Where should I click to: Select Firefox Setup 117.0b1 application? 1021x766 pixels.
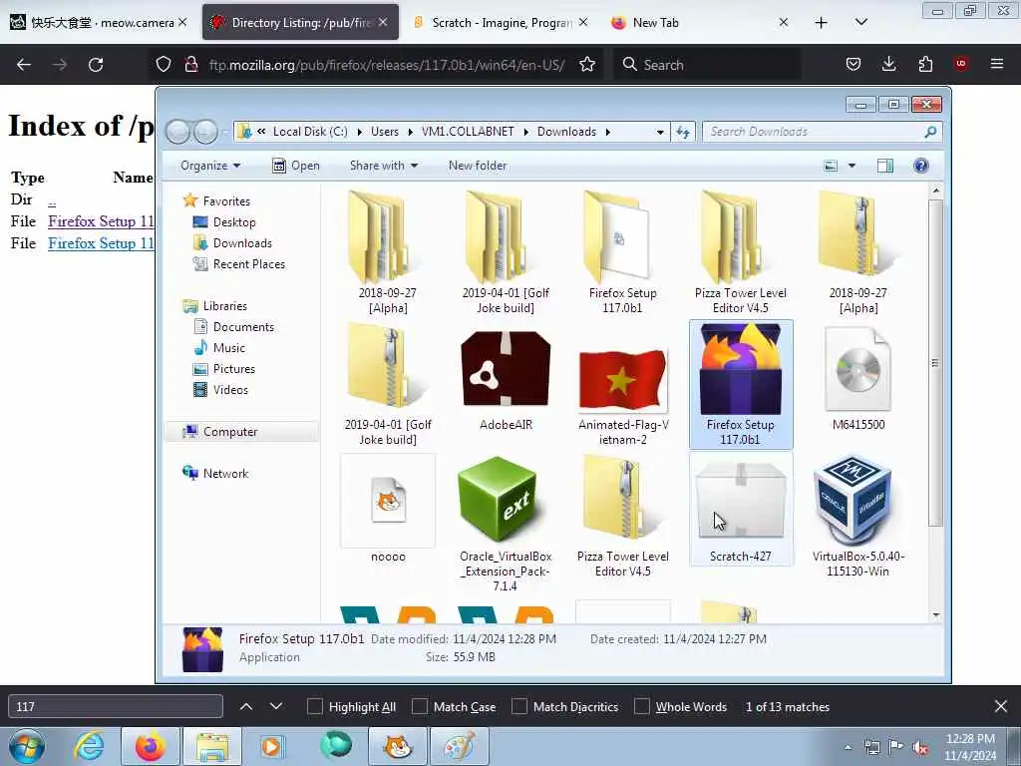pyautogui.click(x=741, y=384)
